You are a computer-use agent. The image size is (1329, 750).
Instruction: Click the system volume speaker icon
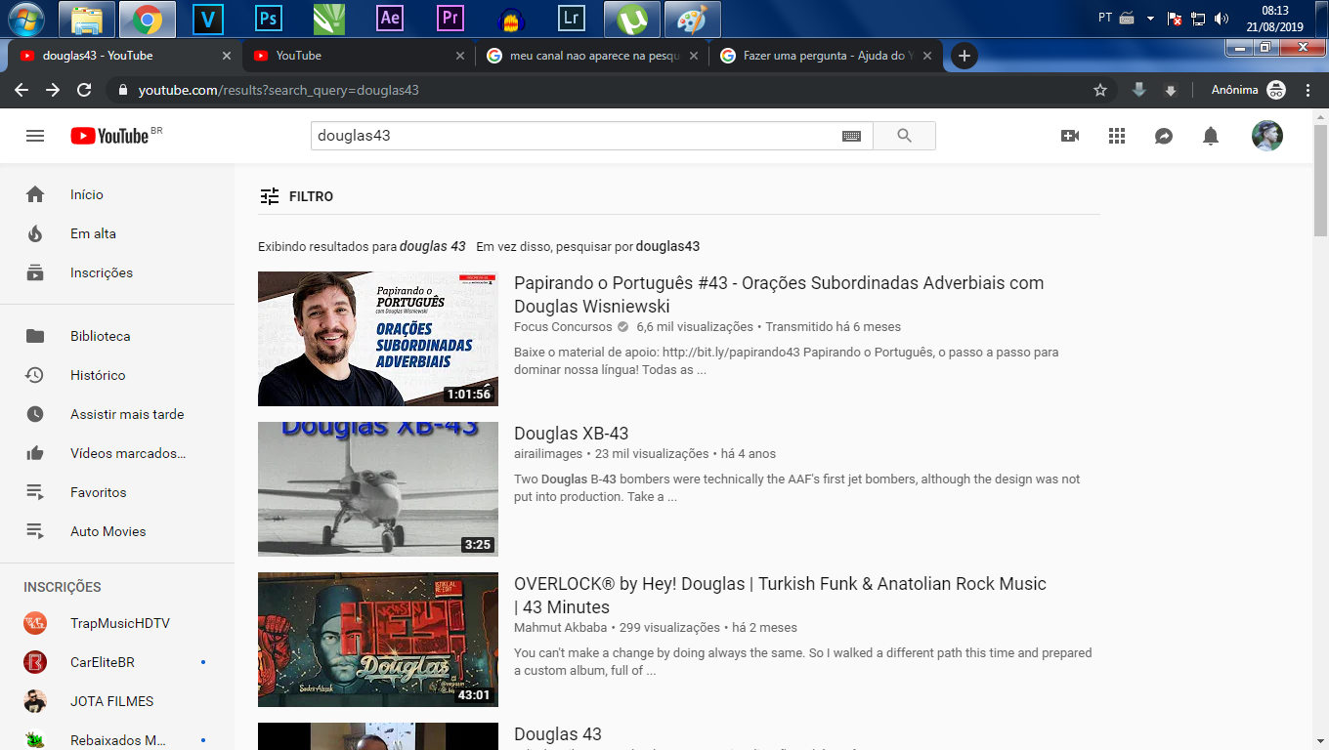click(1221, 19)
